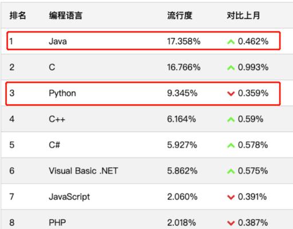Click the red down arrow in PHP row
The width and height of the screenshot is (293, 229).
(x=231, y=223)
